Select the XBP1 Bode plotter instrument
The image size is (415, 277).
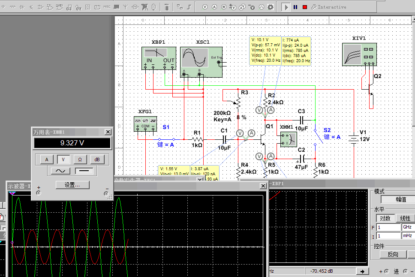[x=159, y=58]
